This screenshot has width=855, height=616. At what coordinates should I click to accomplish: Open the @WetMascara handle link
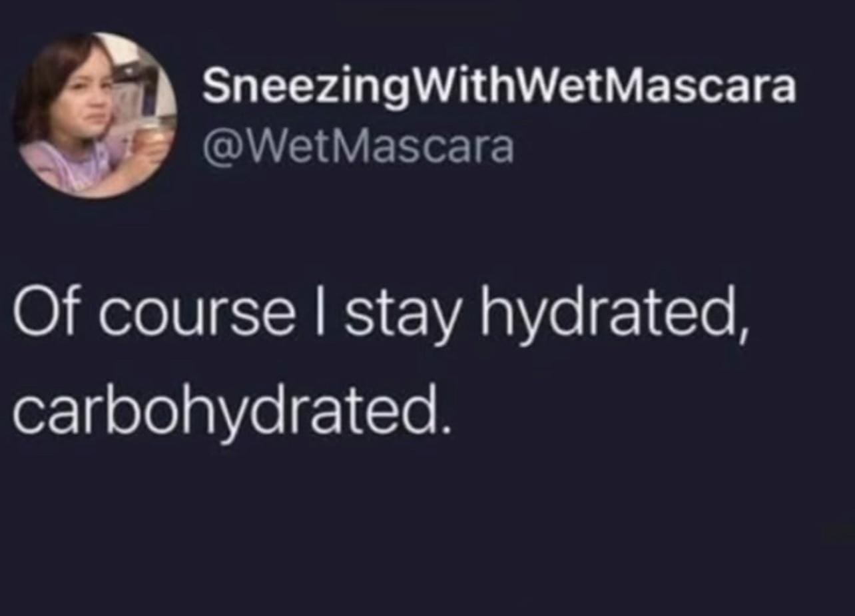pyautogui.click(x=358, y=148)
